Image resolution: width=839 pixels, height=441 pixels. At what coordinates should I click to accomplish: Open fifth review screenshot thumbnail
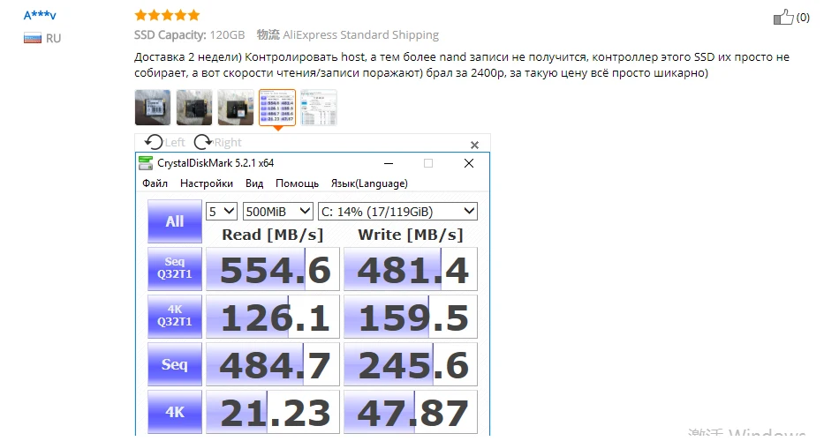click(319, 108)
